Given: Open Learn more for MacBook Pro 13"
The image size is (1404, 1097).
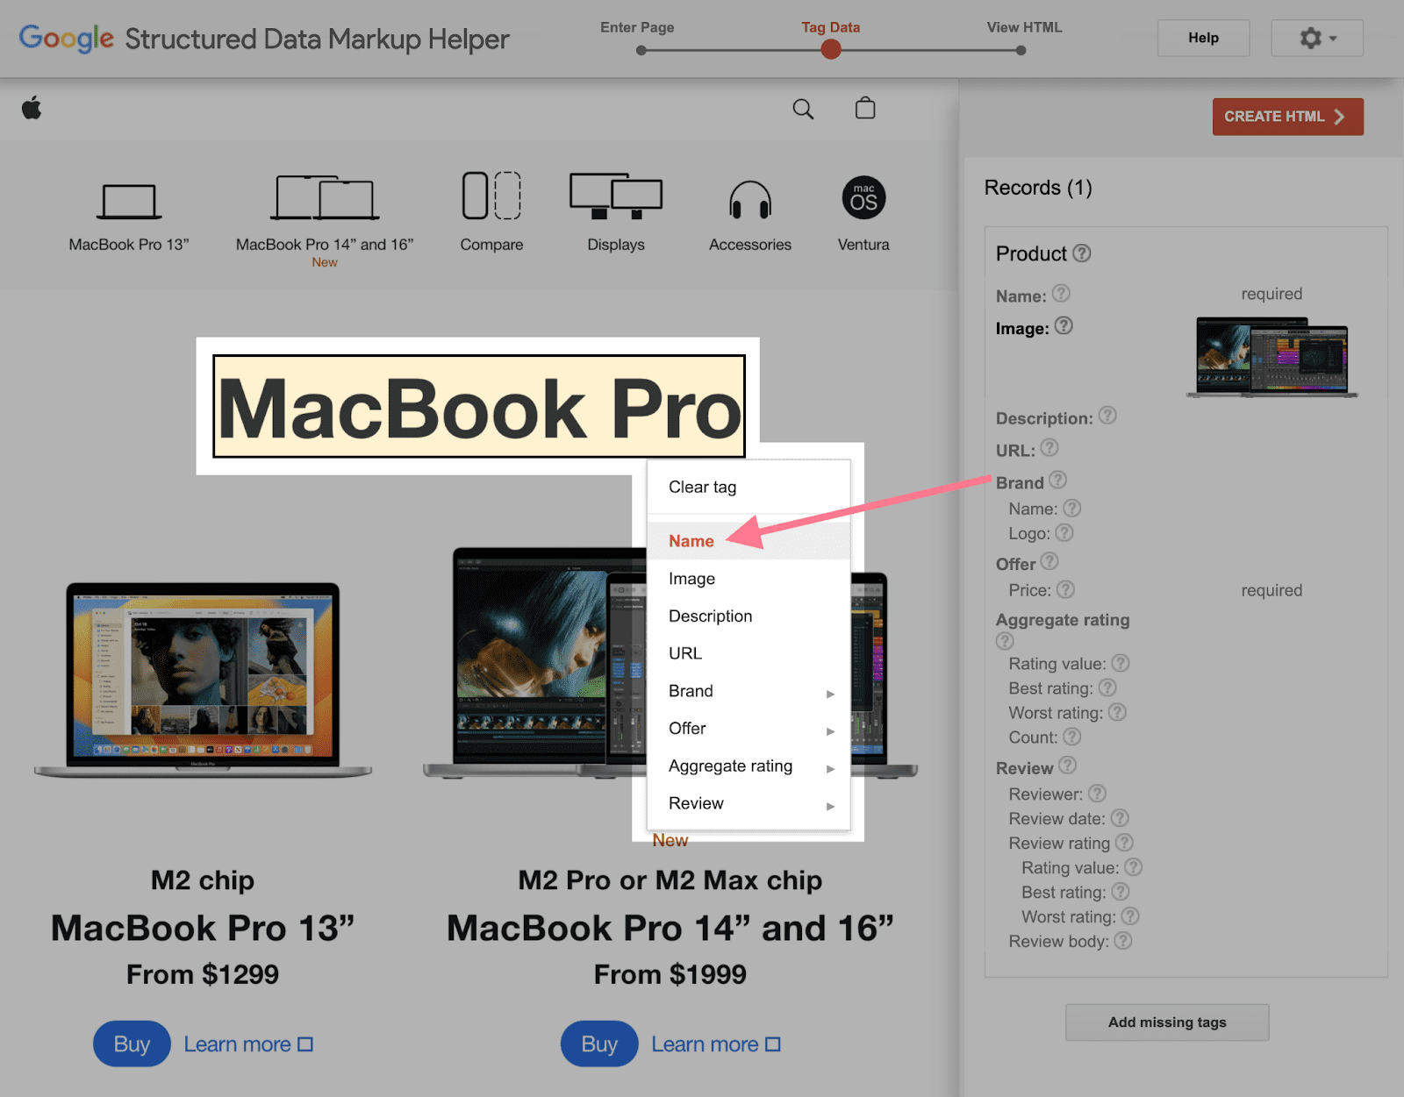Looking at the screenshot, I should 248,1044.
